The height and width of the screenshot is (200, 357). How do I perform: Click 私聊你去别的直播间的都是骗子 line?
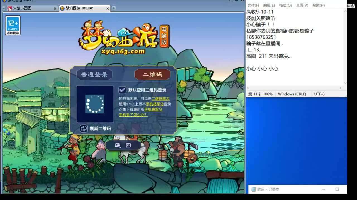pyautogui.click(x=280, y=31)
